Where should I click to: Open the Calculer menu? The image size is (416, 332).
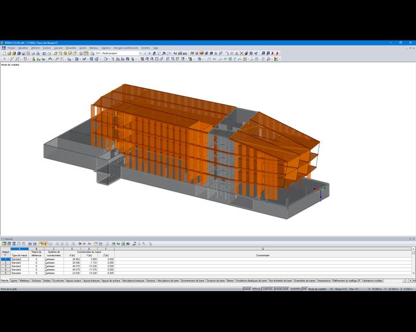point(58,48)
